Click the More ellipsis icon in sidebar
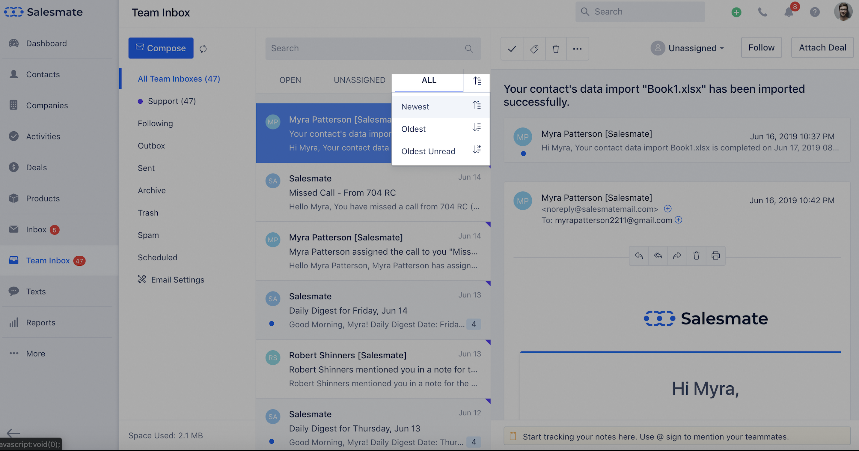Viewport: 859px width, 451px height. 14,353
